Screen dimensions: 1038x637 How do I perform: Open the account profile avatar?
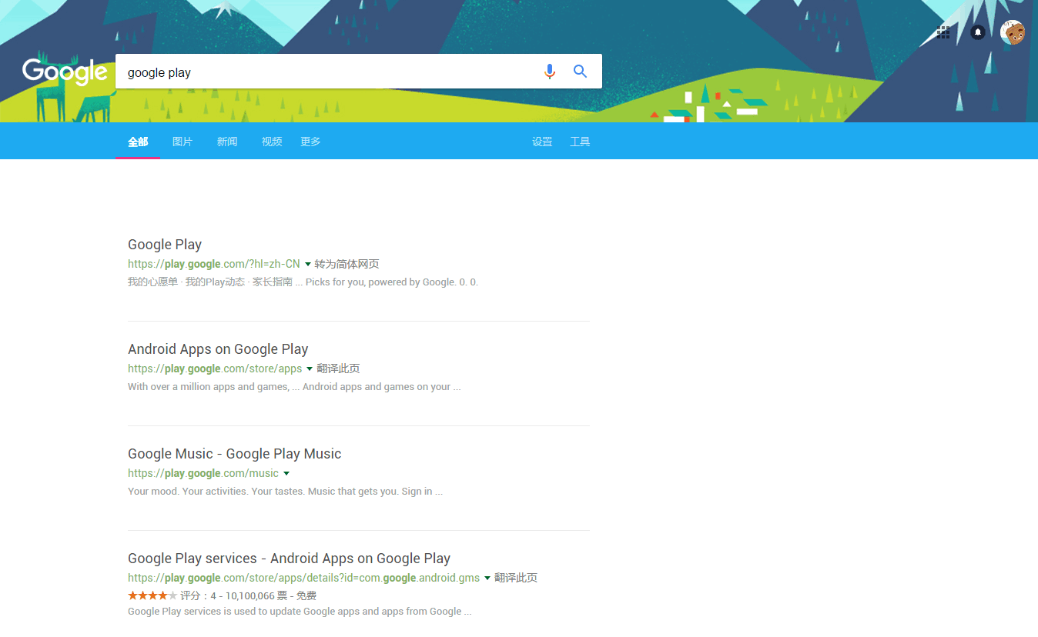(x=1013, y=32)
